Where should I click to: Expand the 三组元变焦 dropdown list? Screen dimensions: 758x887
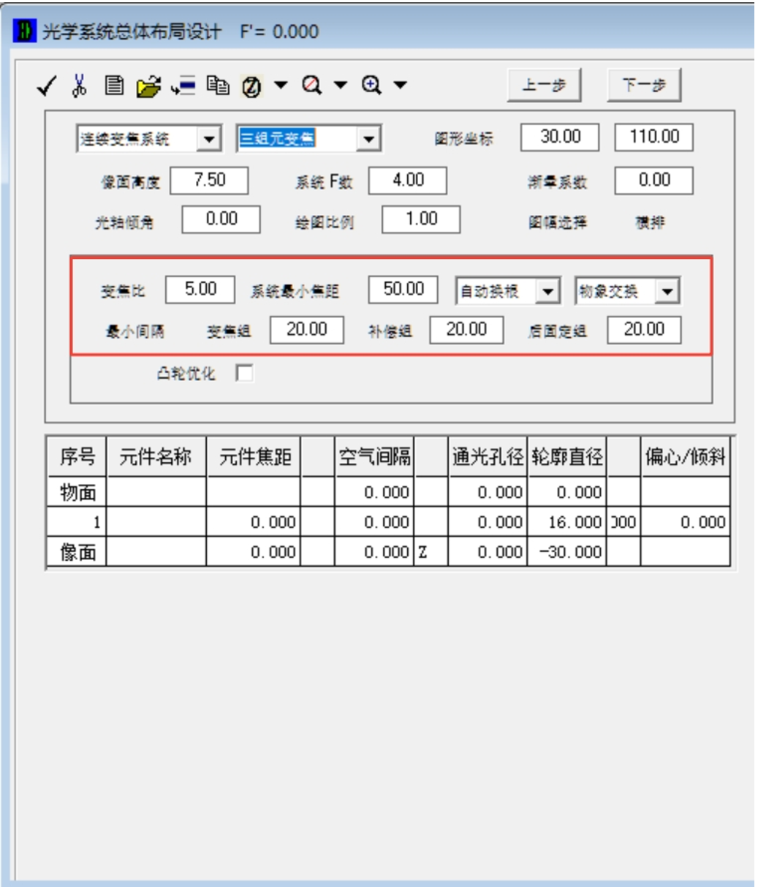tap(369, 139)
